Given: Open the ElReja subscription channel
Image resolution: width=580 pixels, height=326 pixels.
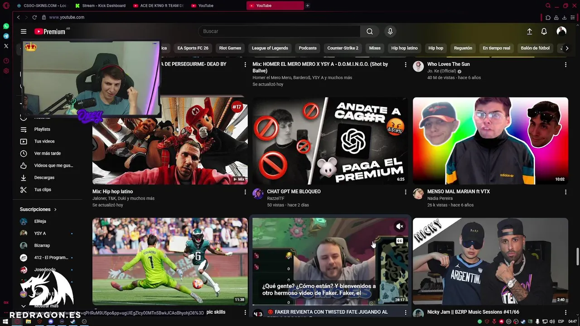Looking at the screenshot, I should click(40, 221).
